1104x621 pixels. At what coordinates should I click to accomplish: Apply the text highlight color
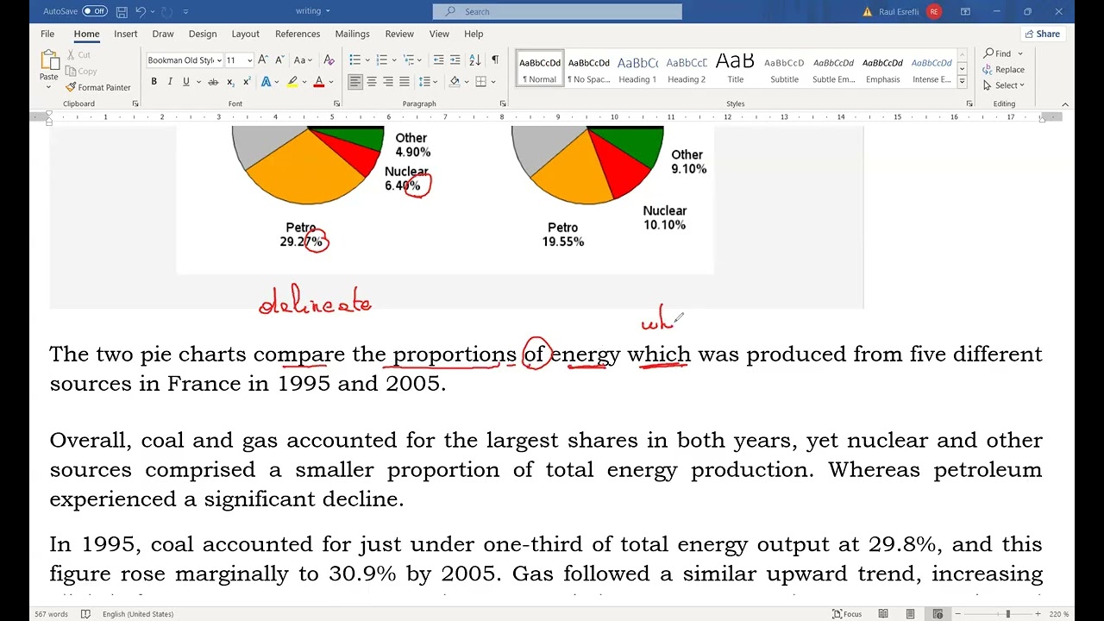click(292, 81)
